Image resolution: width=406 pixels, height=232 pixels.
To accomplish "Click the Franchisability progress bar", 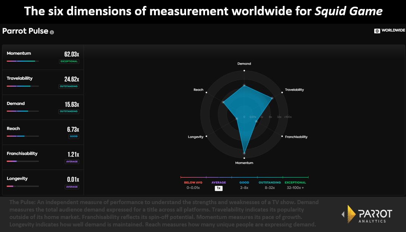I will pos(23,161).
